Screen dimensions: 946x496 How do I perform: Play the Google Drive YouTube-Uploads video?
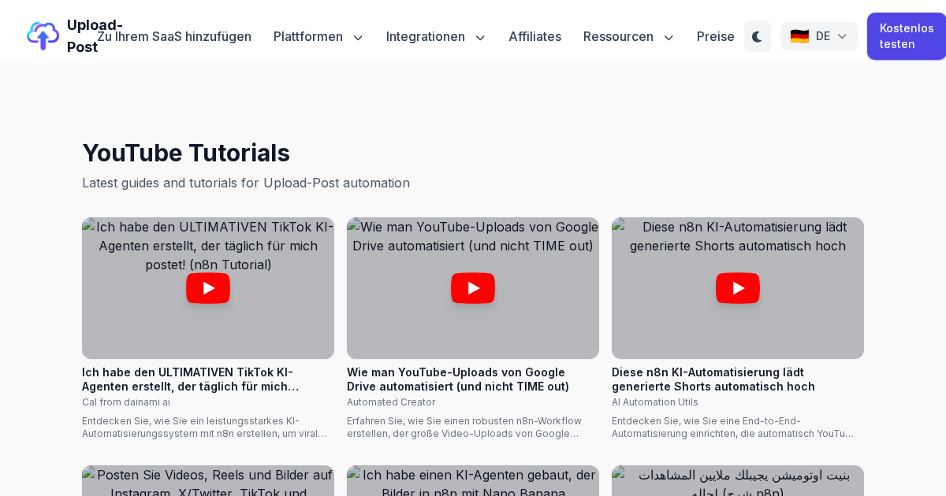473,288
